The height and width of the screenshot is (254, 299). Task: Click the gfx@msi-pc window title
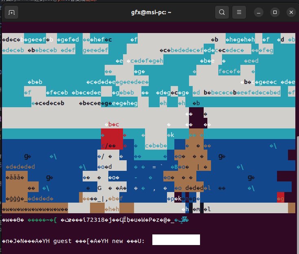(x=151, y=12)
